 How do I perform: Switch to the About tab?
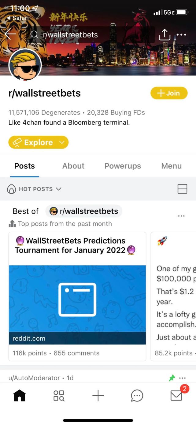(73, 166)
